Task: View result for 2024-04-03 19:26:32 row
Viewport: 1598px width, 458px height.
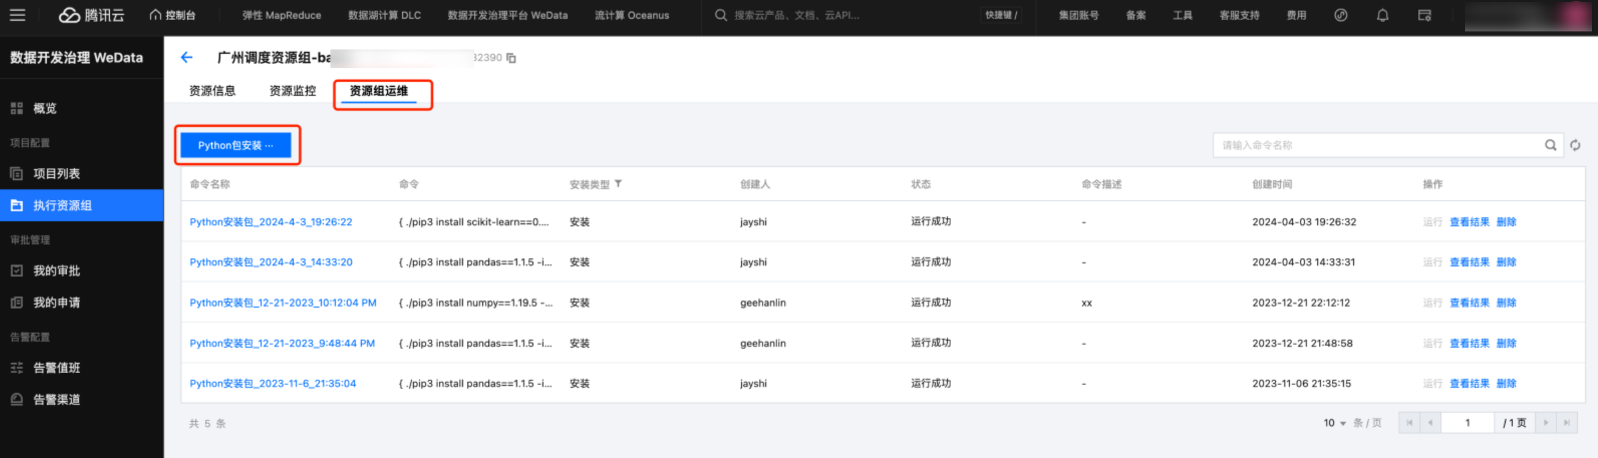Action: [x=1469, y=222]
